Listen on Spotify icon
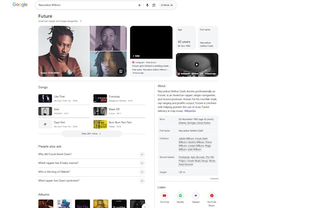 tap(180, 196)
